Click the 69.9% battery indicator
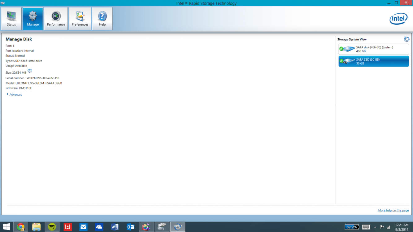The height and width of the screenshot is (232, 413). (x=352, y=227)
